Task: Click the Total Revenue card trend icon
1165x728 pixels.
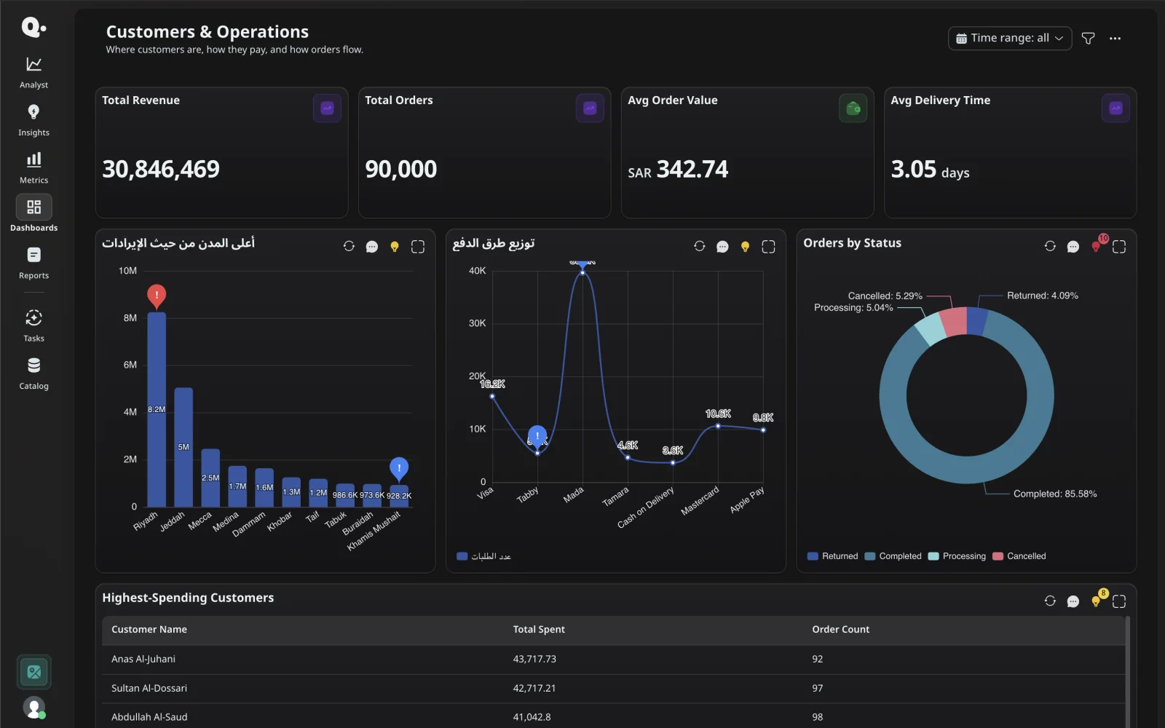Action: [327, 108]
